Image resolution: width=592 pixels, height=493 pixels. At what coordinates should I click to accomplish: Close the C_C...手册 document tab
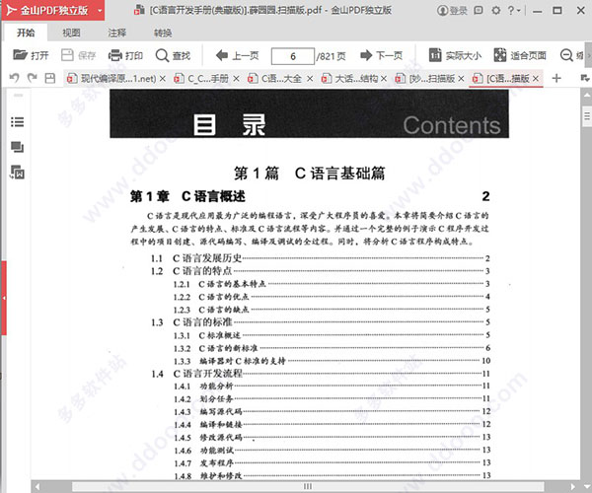236,79
